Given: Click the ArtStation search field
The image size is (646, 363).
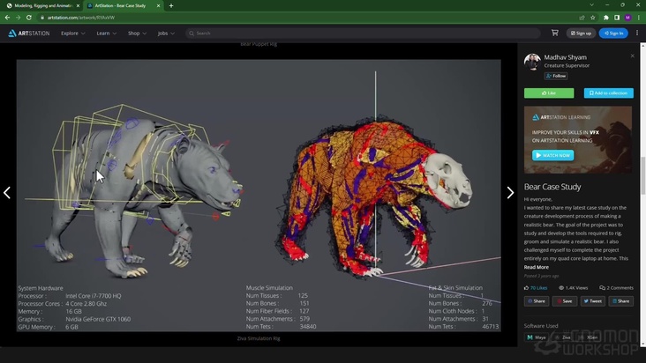Looking at the screenshot, I should click(363, 33).
